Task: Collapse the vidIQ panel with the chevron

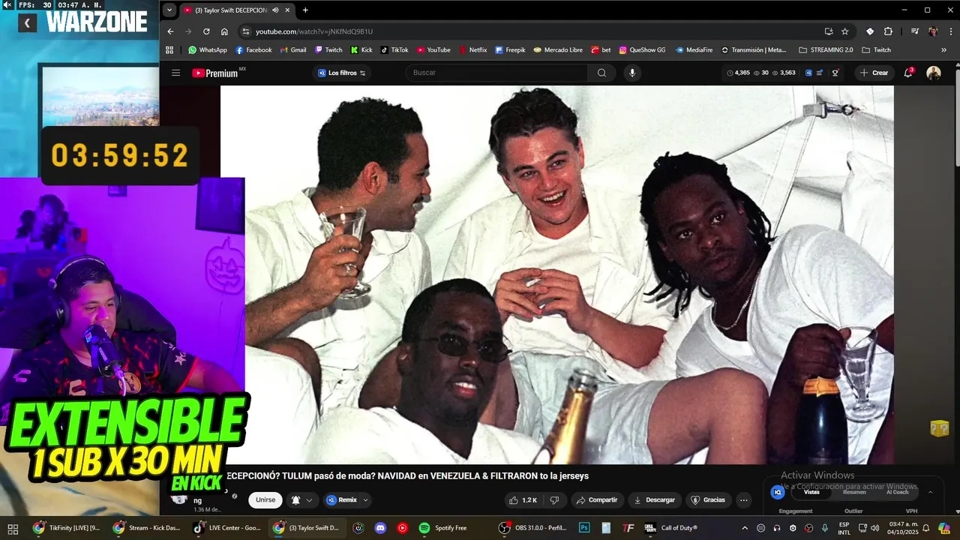Action: click(x=930, y=492)
